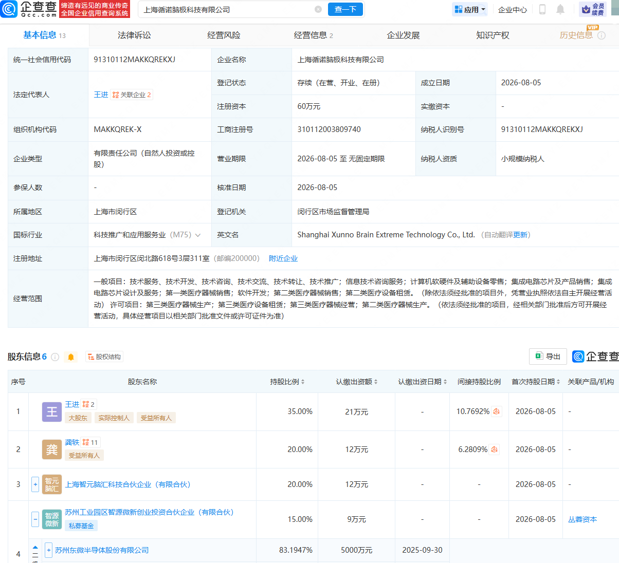Screen dimensions: 619x563
Task: View 王进's 关联企业 2 tag
Action: point(132,95)
